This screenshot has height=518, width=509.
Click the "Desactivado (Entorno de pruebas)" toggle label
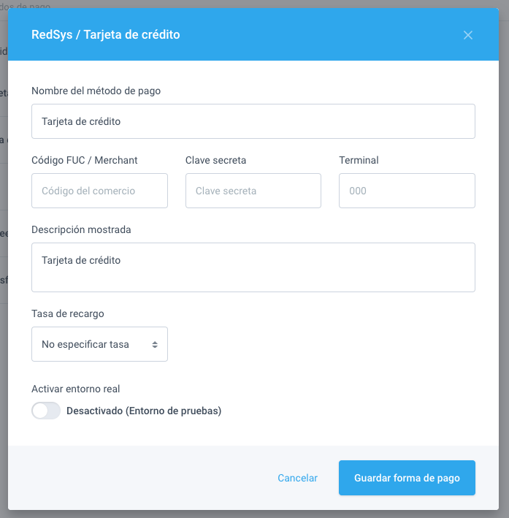[143, 411]
